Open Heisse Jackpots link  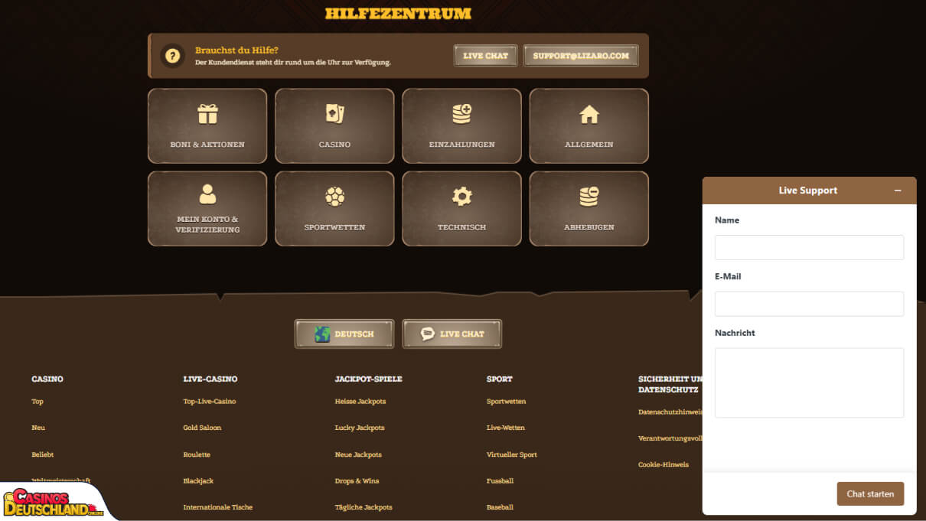coord(360,402)
